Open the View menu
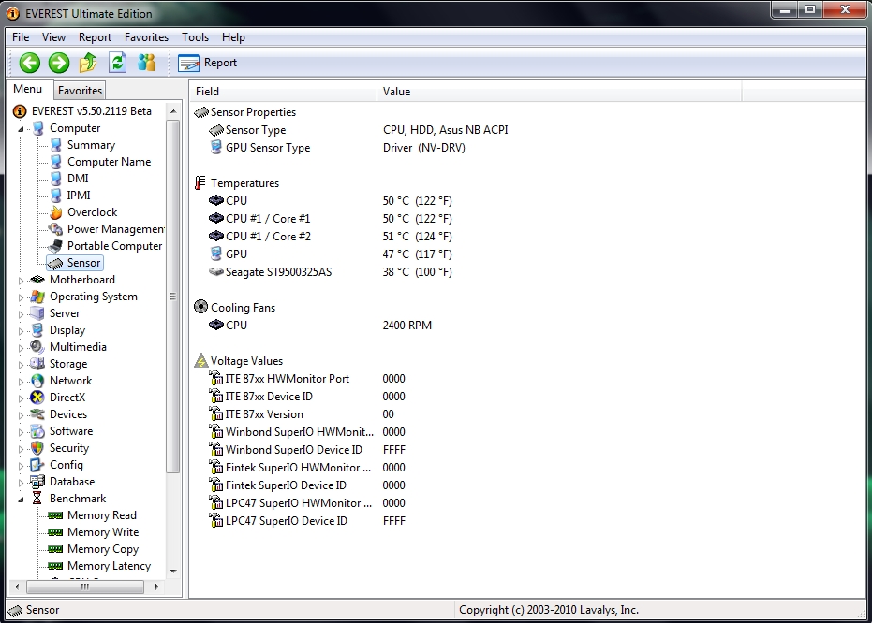 [x=53, y=37]
